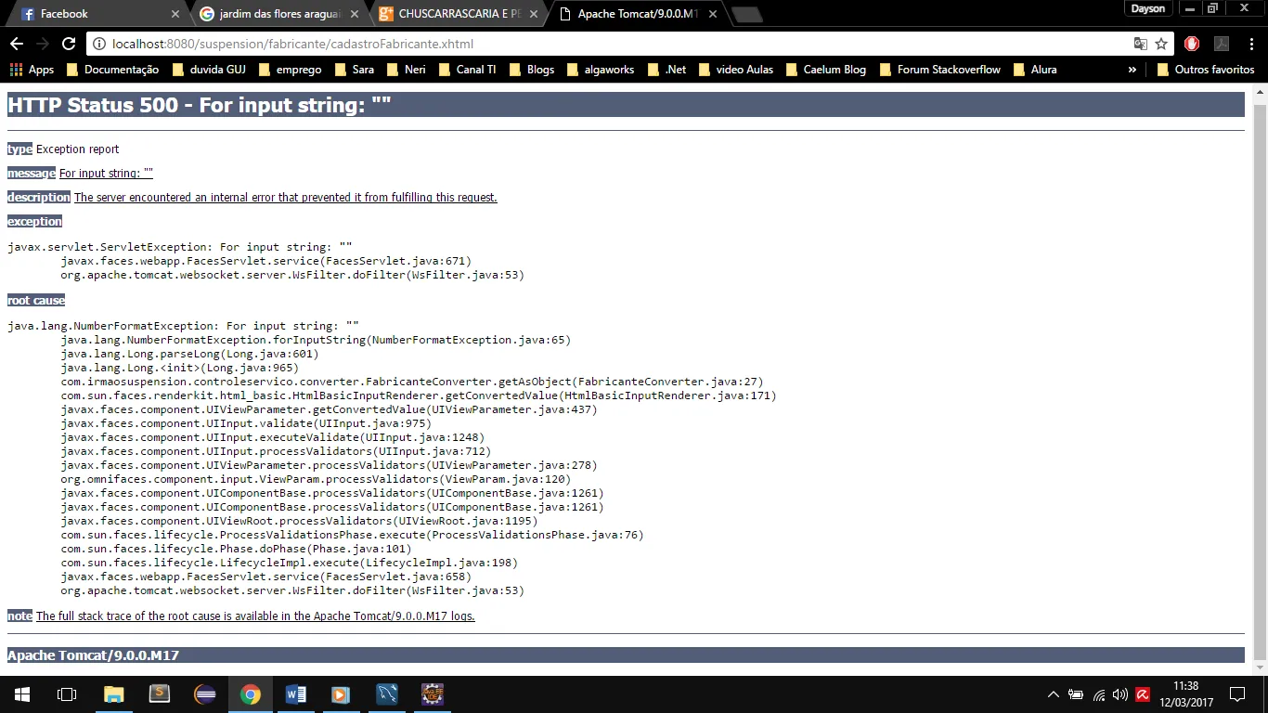Image resolution: width=1268 pixels, height=713 pixels.
Task: Open the Canal TI bookmark folder
Action: [x=467, y=70]
